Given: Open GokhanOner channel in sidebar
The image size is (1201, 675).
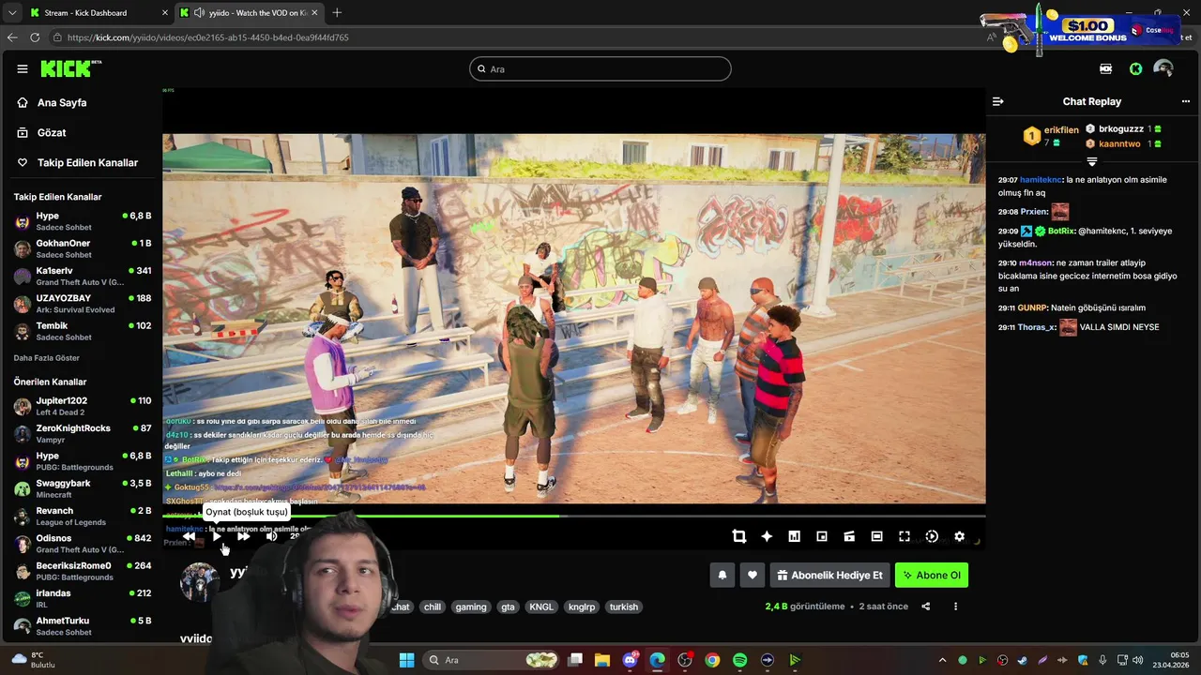Looking at the screenshot, I should (x=83, y=248).
